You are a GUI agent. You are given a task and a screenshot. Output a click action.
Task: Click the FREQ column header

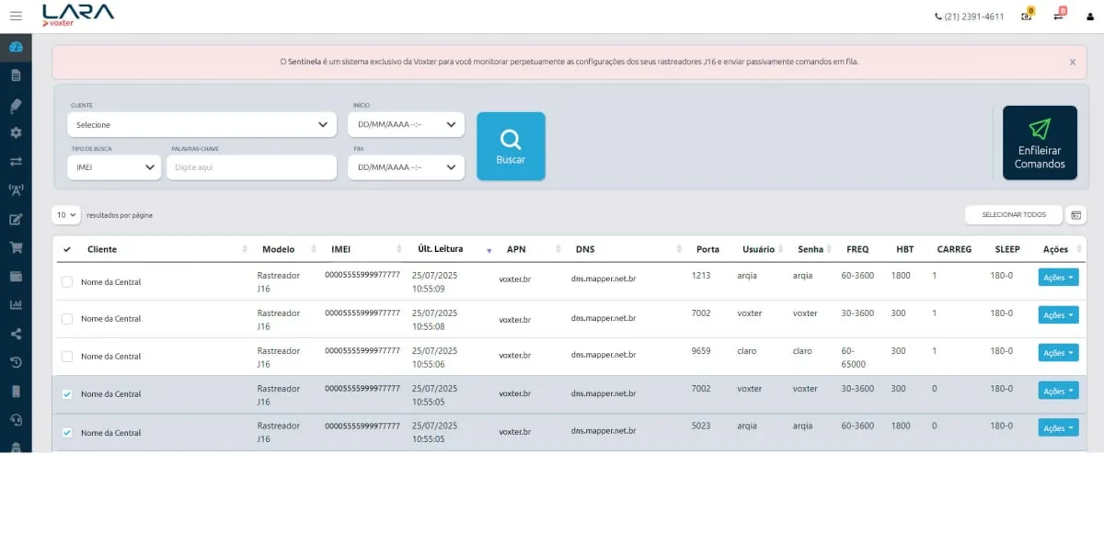pyautogui.click(x=857, y=249)
